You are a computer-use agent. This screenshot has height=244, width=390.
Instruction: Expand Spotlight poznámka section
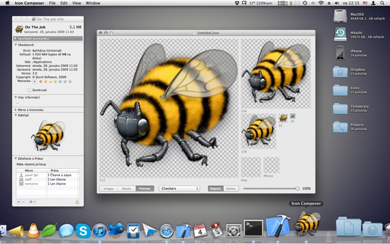tap(15, 39)
